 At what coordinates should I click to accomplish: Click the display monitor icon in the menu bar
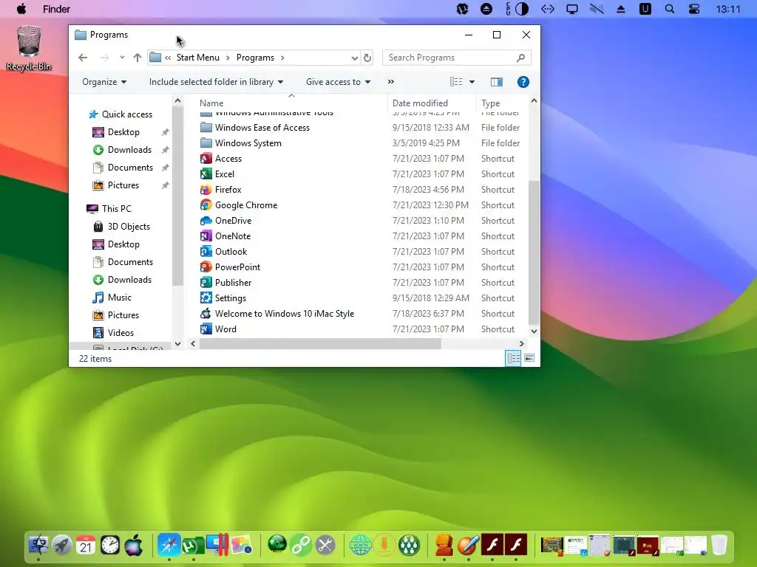[x=572, y=9]
